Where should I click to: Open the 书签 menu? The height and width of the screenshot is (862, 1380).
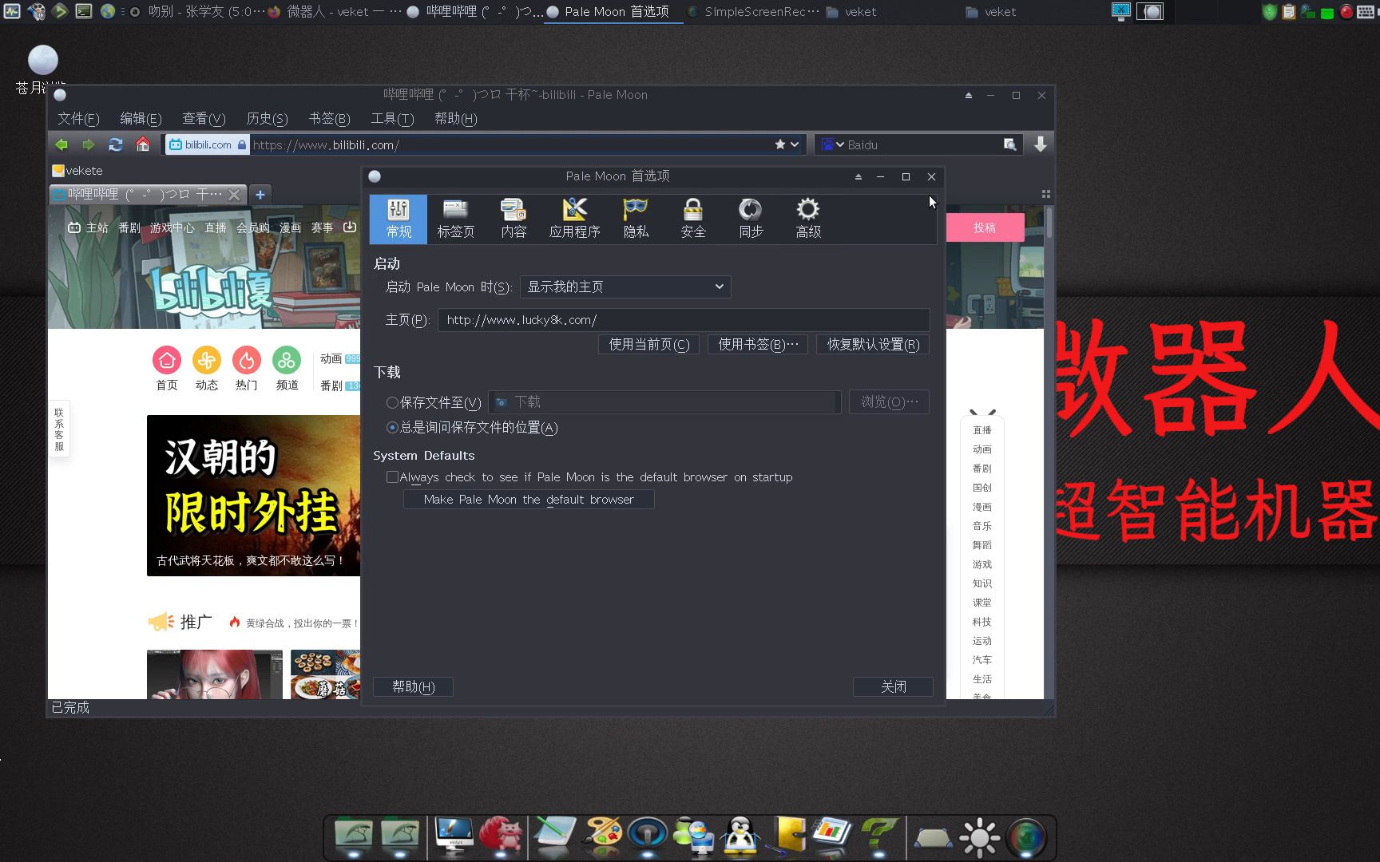(329, 118)
